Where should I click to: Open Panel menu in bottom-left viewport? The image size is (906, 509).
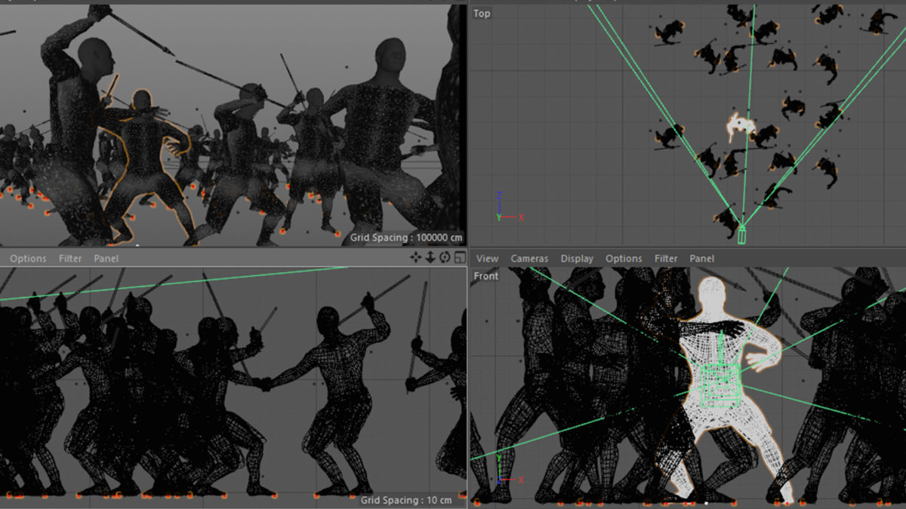(106, 259)
